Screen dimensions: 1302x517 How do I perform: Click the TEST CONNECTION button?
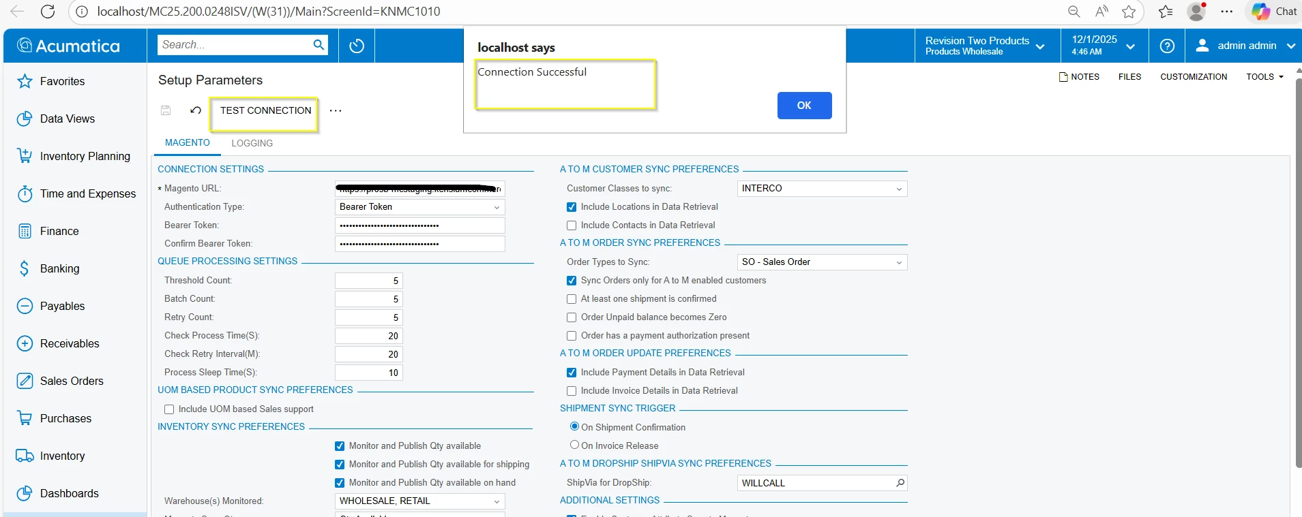[265, 110]
